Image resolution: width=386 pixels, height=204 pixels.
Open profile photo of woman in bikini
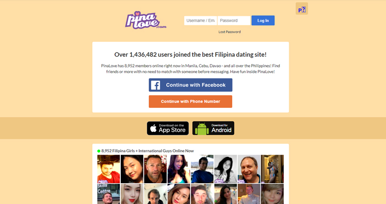[x=272, y=169]
